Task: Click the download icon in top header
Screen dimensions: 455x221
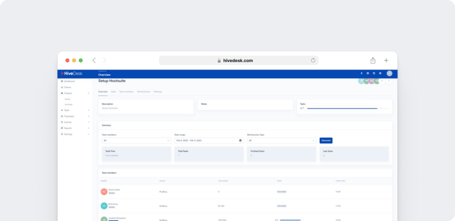Action: point(361,73)
